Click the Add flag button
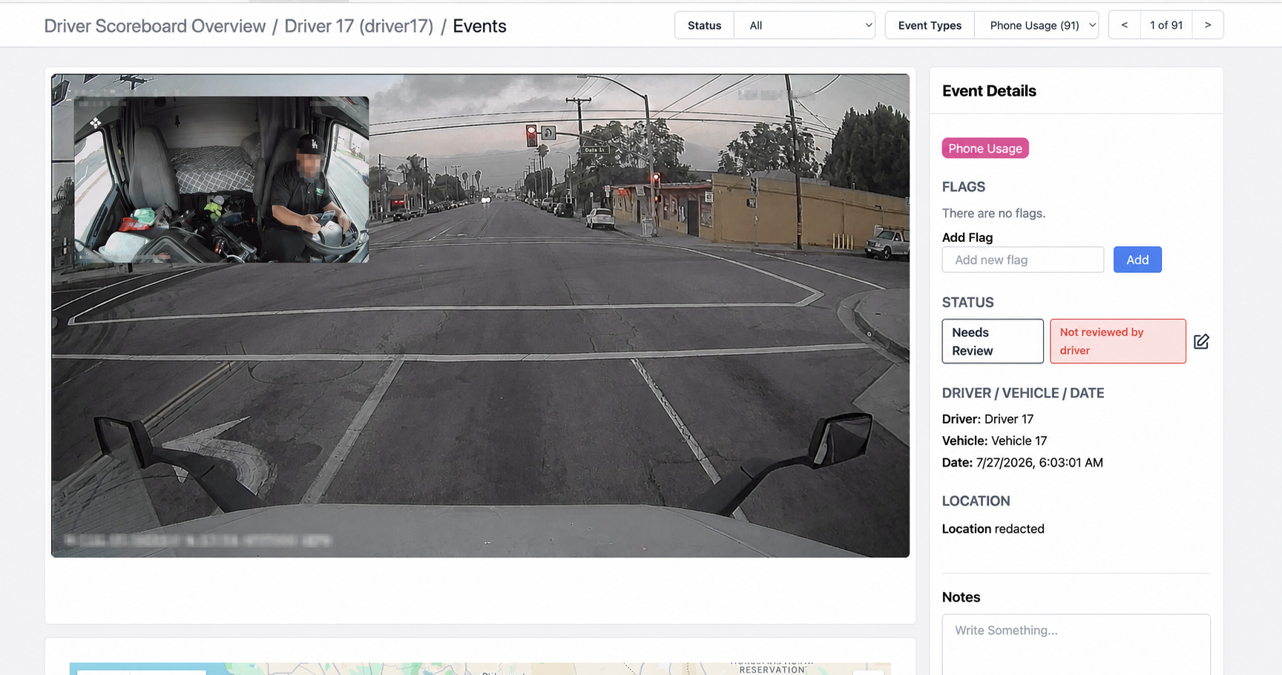Image resolution: width=1282 pixels, height=675 pixels. (x=1137, y=260)
